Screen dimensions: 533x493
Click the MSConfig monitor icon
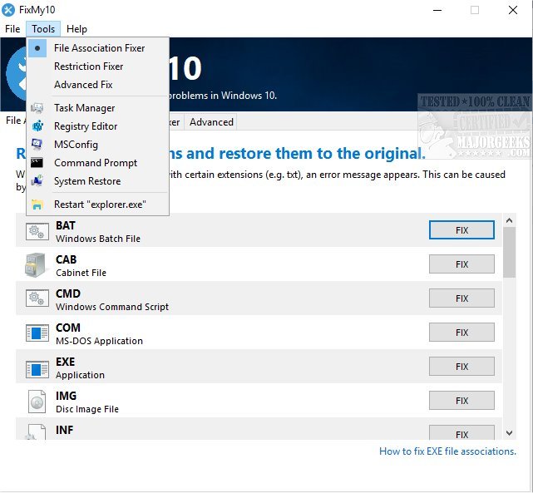pos(37,145)
